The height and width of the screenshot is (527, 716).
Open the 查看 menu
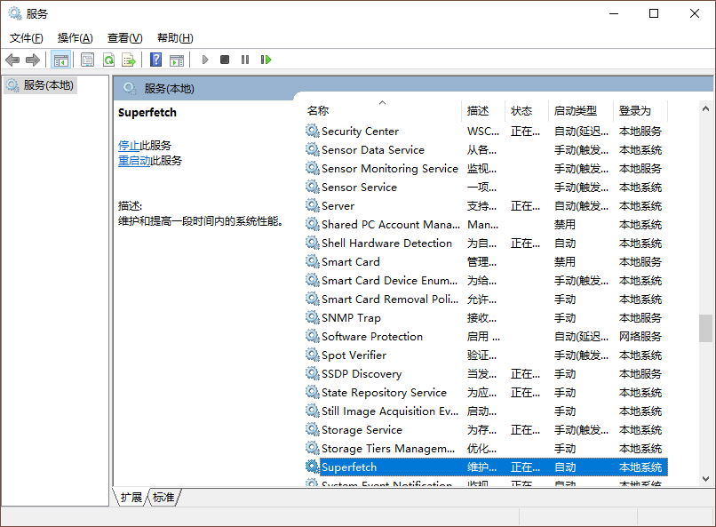[124, 37]
